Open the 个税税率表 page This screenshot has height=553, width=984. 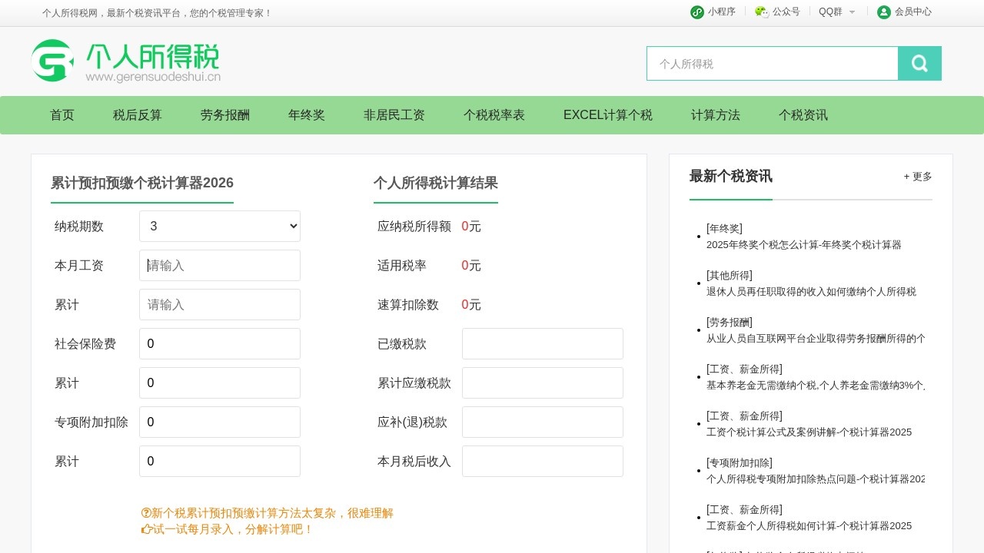(494, 114)
